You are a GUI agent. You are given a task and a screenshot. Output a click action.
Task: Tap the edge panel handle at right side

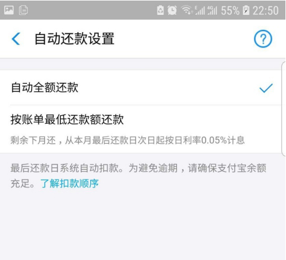(x=284, y=109)
